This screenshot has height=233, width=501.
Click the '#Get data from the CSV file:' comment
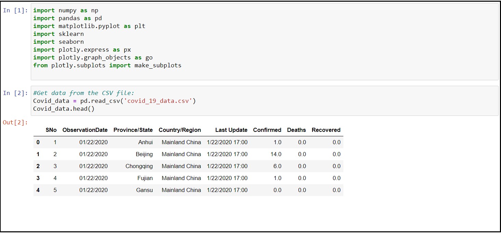tap(84, 93)
